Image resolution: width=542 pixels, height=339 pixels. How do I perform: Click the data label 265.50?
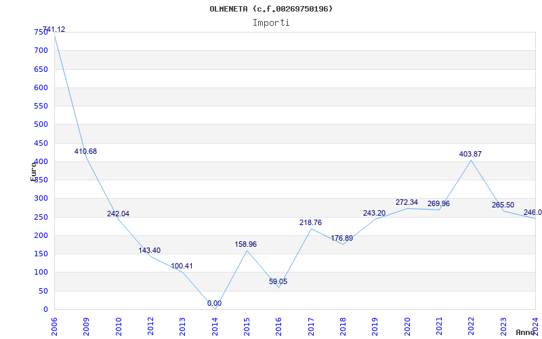tap(503, 205)
